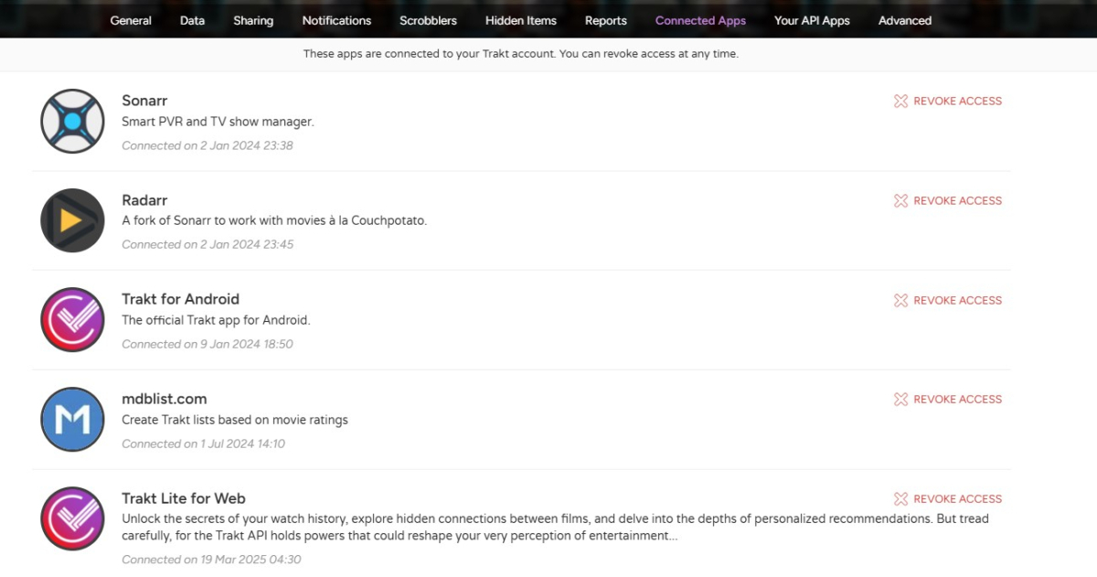Viewport: 1097px width, 577px height.
Task: Click the X icon for mdblist.com revoke
Action: pos(900,400)
